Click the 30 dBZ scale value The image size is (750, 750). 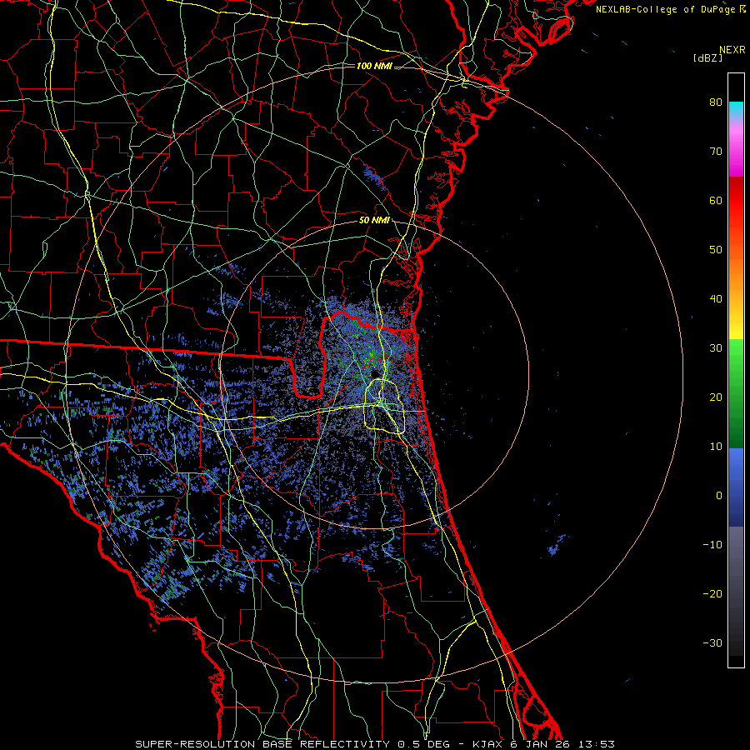coord(716,348)
